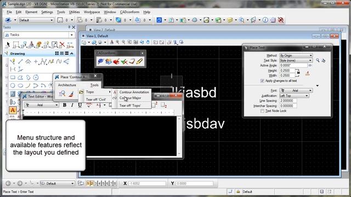
Task: Toggle view 3 button in the bottom view group
Action: pyautogui.click(x=95, y=183)
